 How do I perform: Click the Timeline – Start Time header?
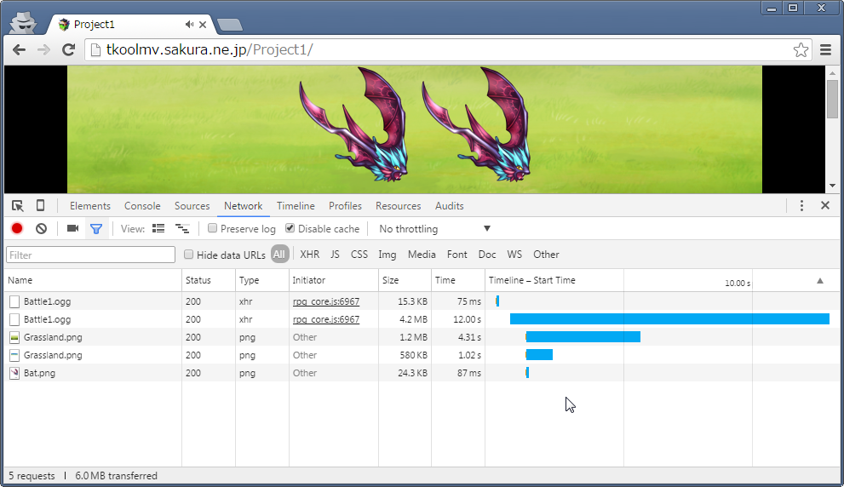(x=531, y=280)
